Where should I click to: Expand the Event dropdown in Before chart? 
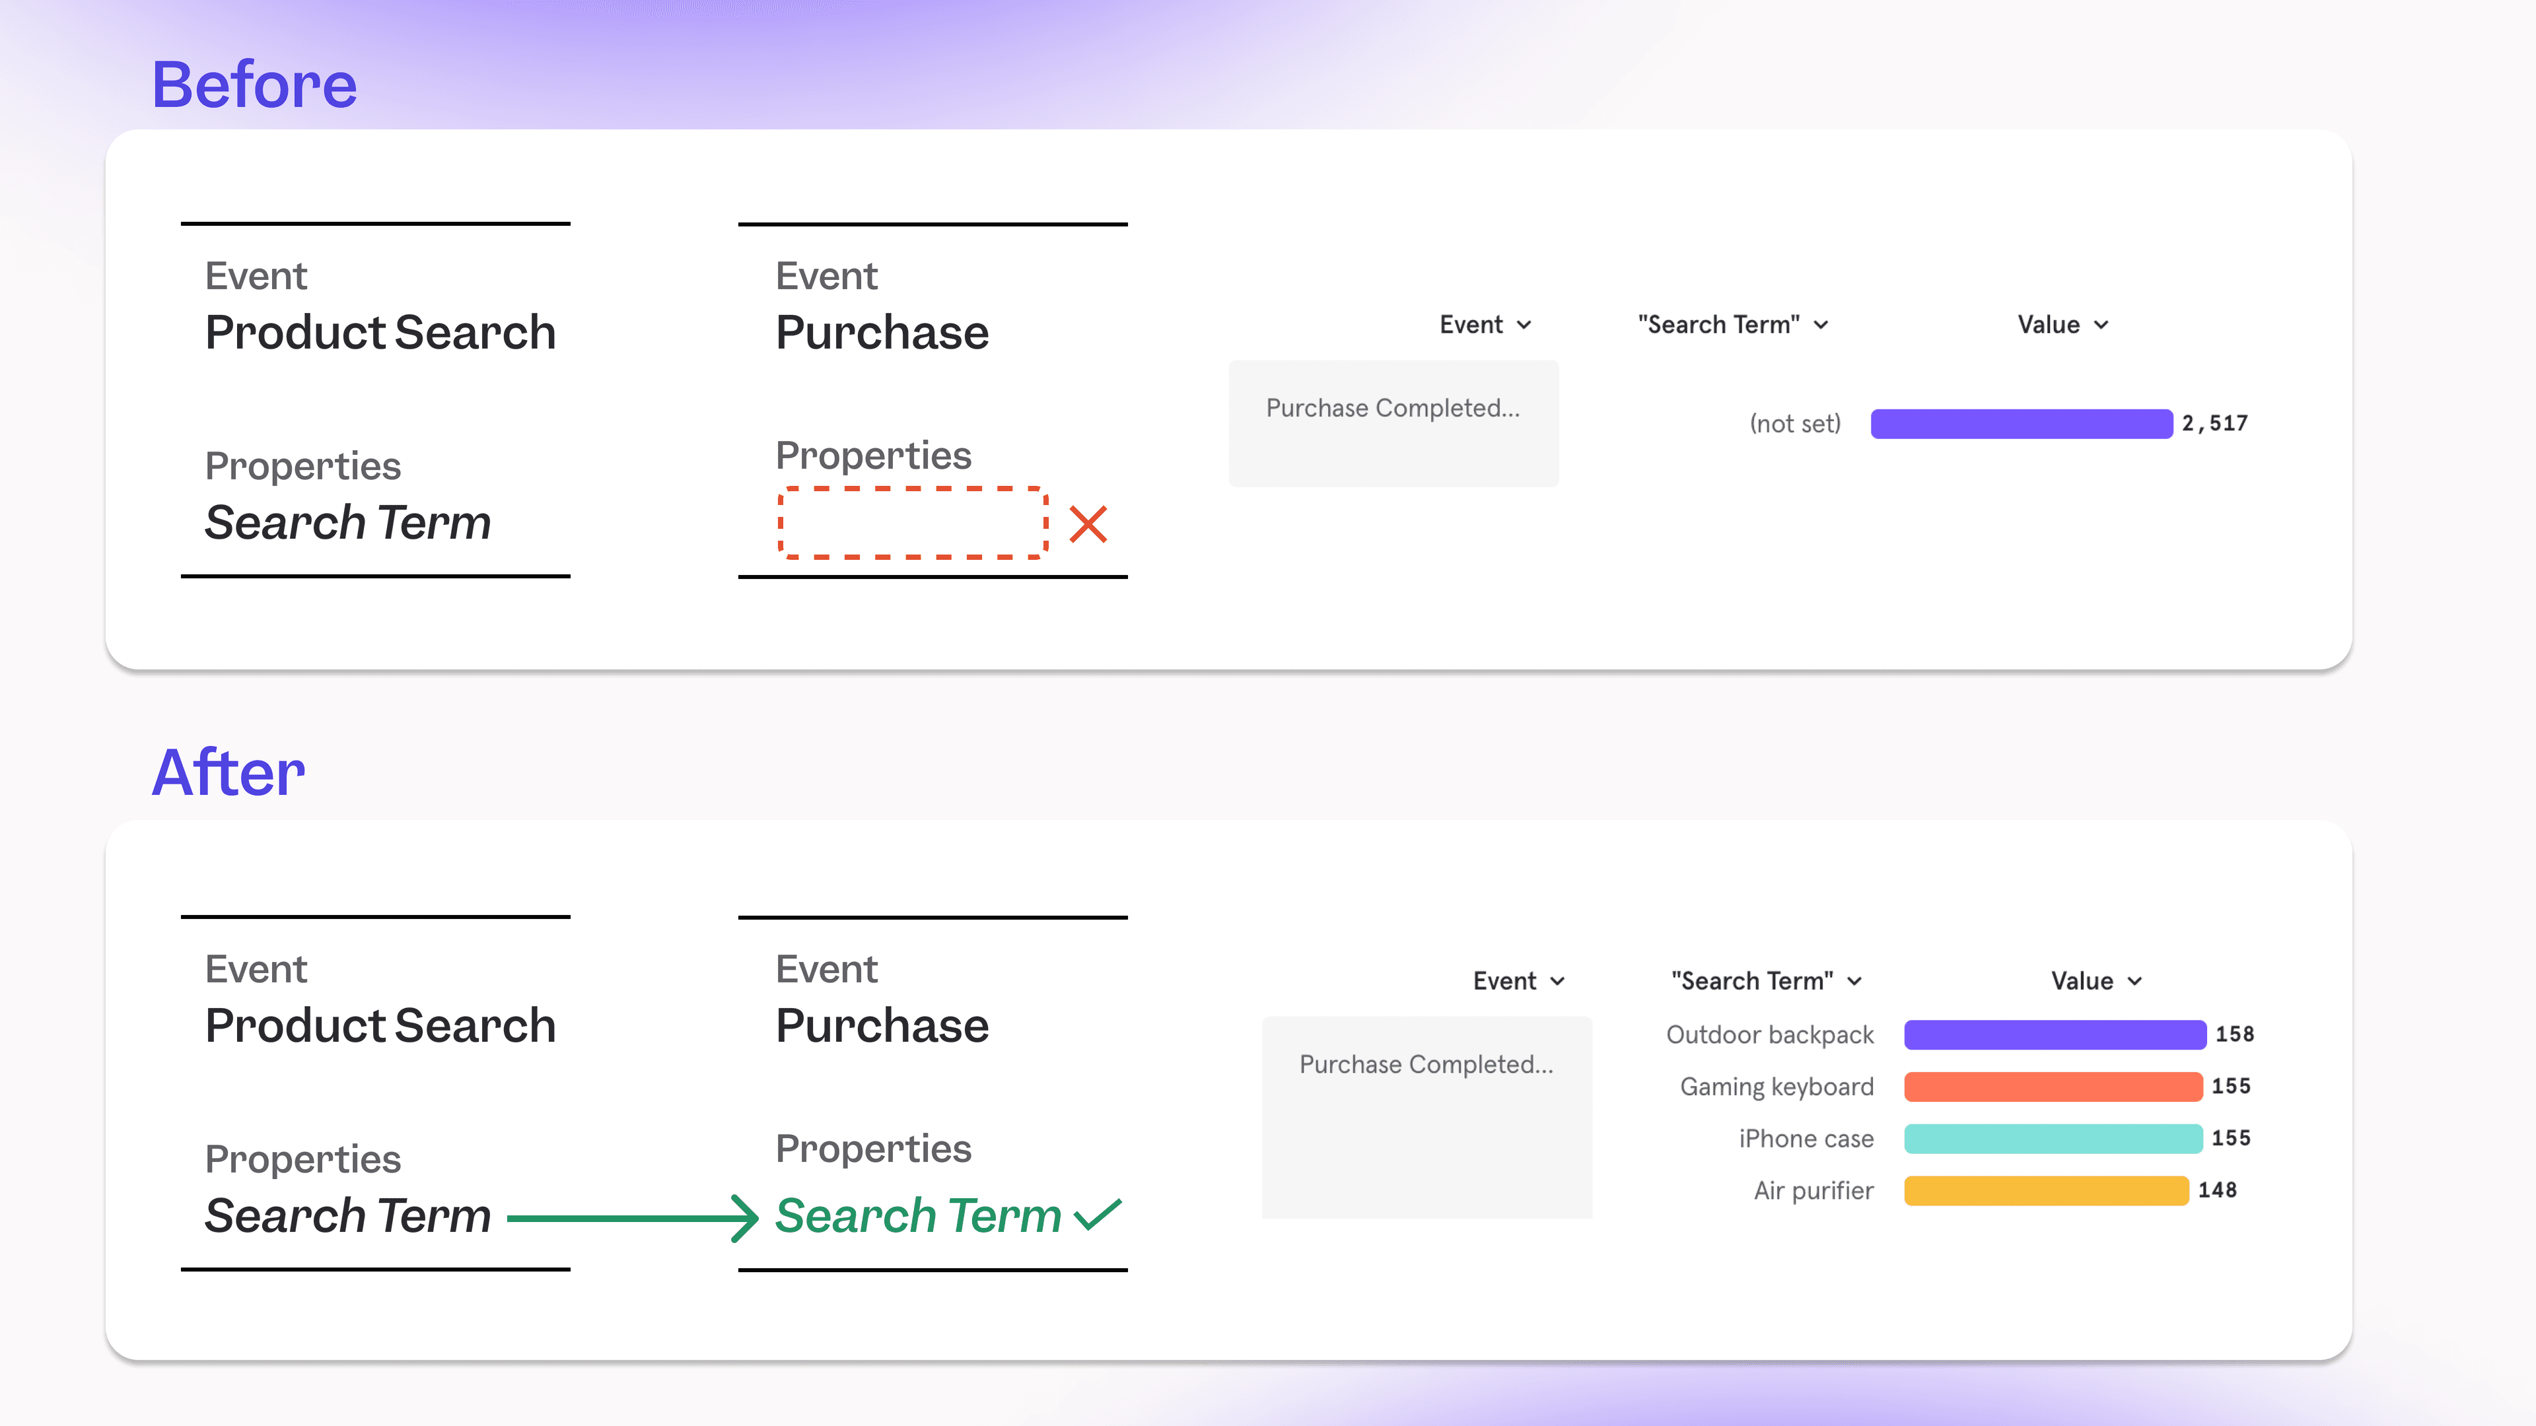(x=1485, y=325)
